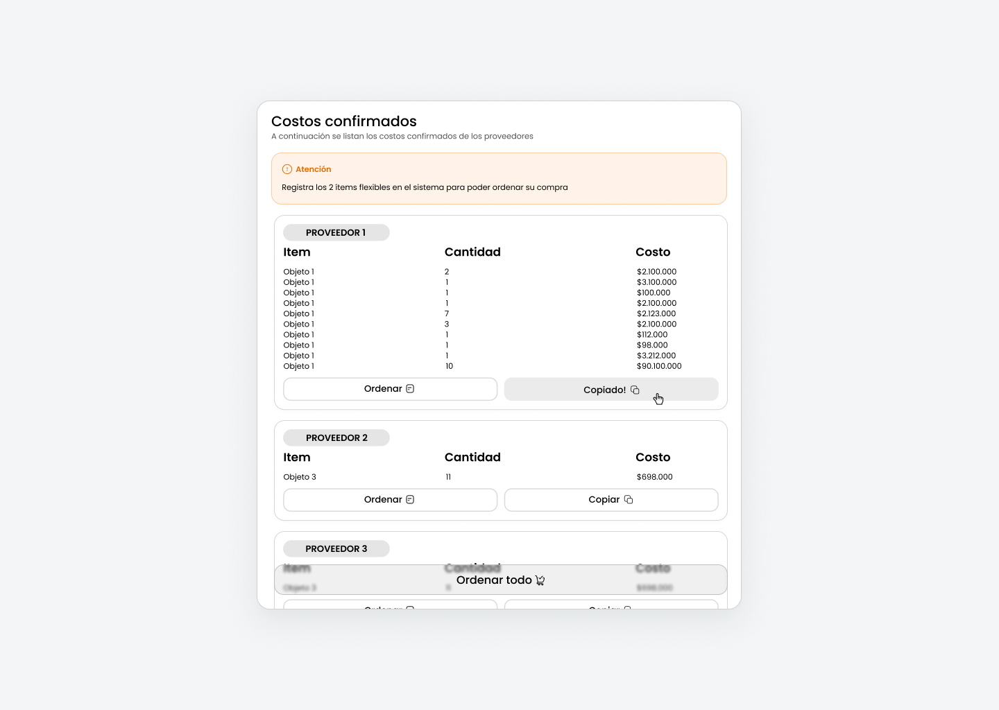999x710 pixels.
Task: Click the shopping cart icon next to Ordenar todo
Action: pyautogui.click(x=540, y=580)
